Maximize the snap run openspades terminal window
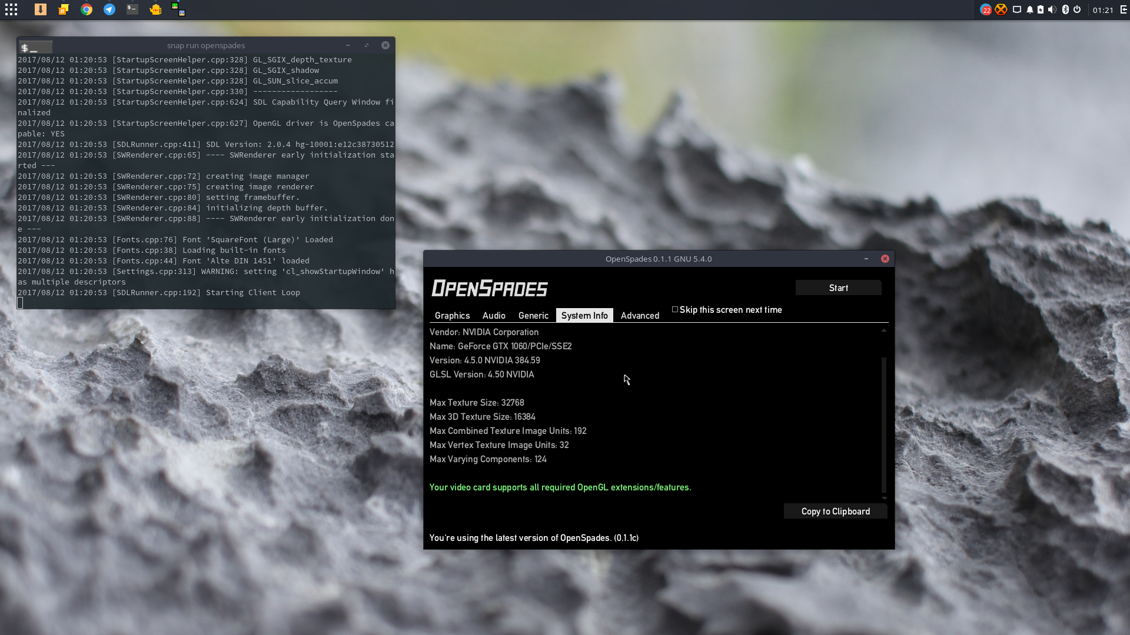Image resolution: width=1130 pixels, height=635 pixels. tap(367, 45)
